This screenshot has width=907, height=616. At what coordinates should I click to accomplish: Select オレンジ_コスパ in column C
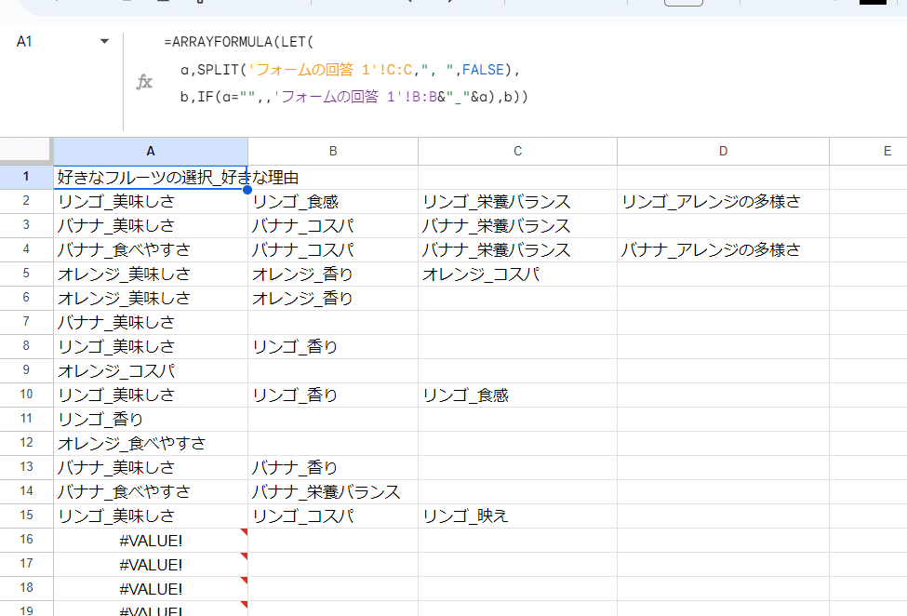[x=517, y=275]
